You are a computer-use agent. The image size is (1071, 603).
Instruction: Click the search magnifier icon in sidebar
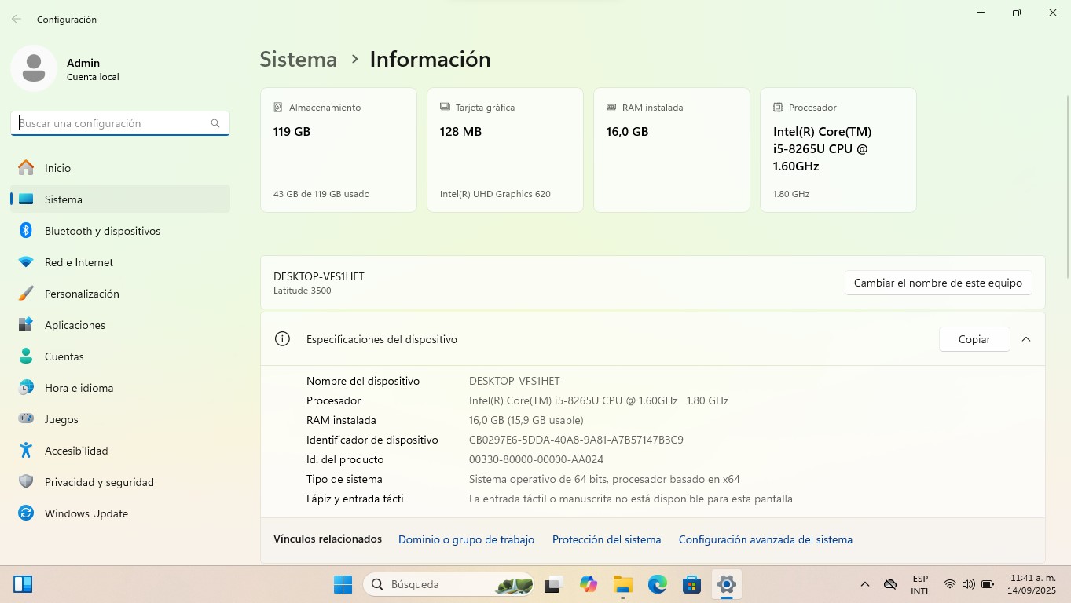click(215, 123)
